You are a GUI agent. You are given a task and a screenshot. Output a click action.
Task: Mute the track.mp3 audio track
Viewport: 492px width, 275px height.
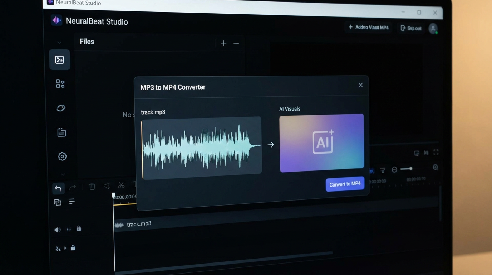pyautogui.click(x=57, y=230)
